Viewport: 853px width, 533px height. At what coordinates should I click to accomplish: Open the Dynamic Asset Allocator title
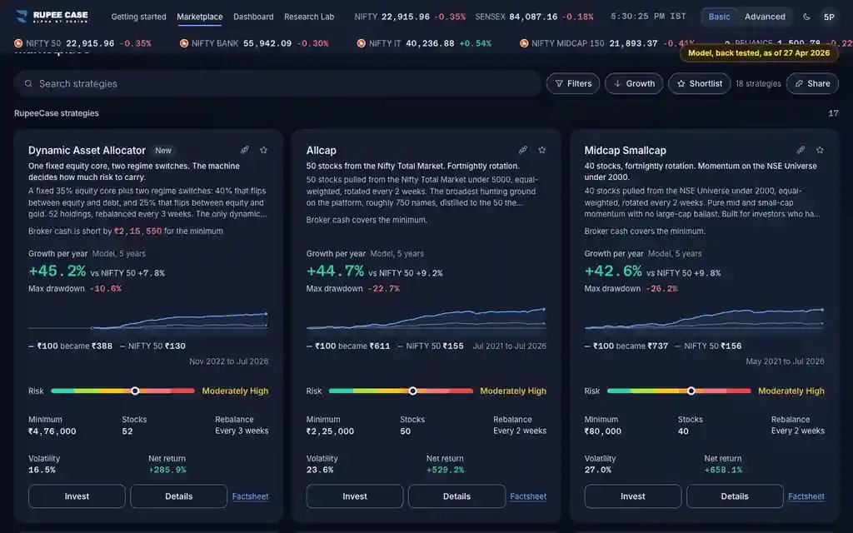coord(87,151)
